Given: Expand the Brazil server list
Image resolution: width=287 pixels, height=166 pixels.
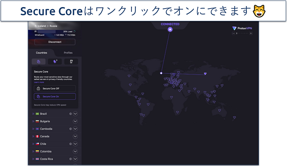Looking at the screenshot, I should pos(75,114).
